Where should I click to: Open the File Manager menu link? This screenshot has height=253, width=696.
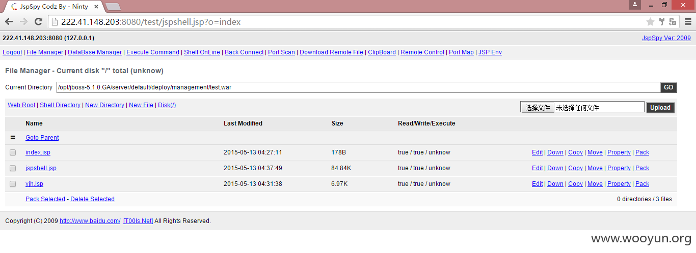45,52
